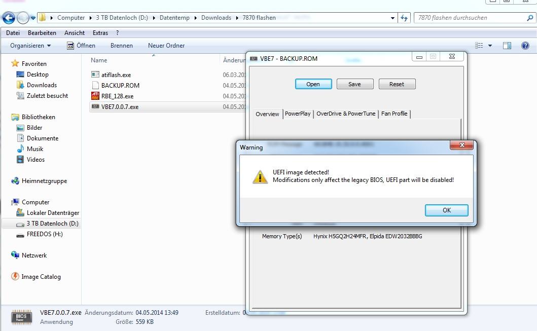This screenshot has width=537, height=331.
Task: Click the VBE7 title bar icon
Action: point(254,58)
